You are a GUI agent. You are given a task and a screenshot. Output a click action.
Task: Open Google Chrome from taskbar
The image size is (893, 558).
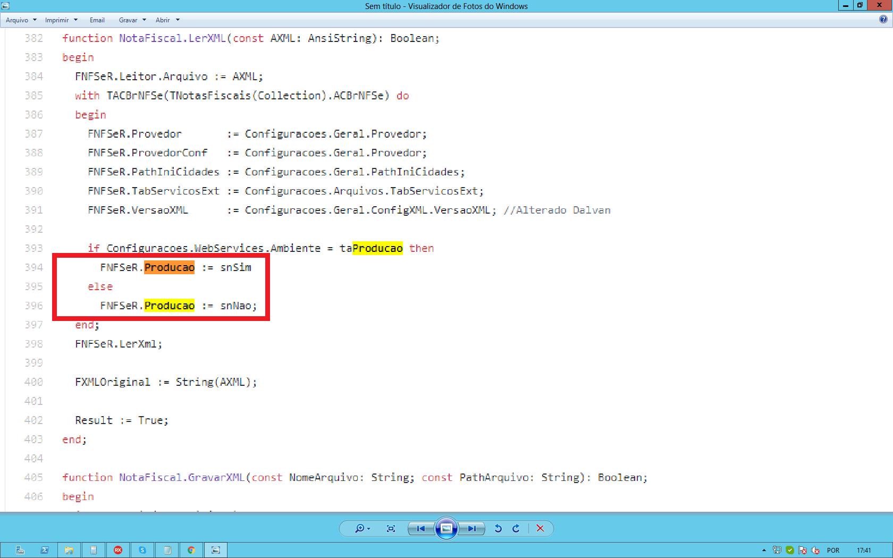coord(191,550)
